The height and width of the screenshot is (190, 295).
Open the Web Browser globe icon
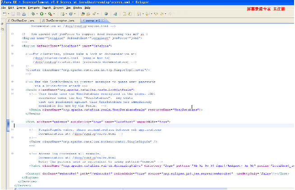[x=106, y=14]
